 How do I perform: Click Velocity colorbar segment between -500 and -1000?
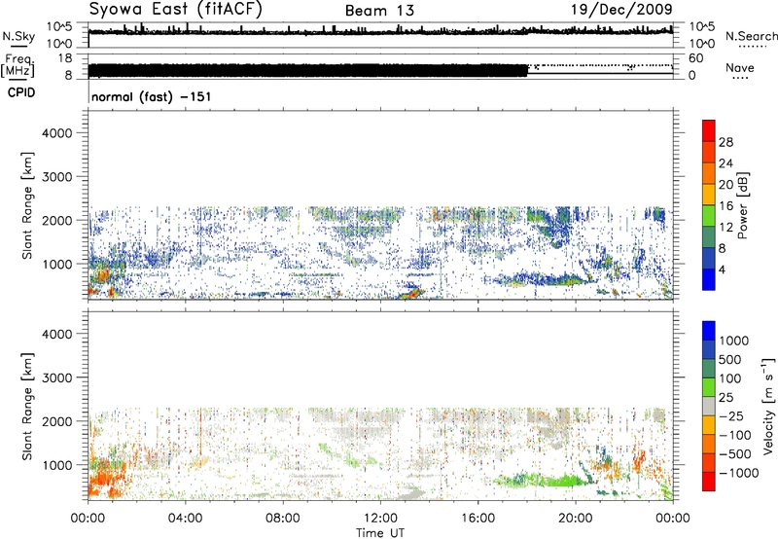click(709, 462)
